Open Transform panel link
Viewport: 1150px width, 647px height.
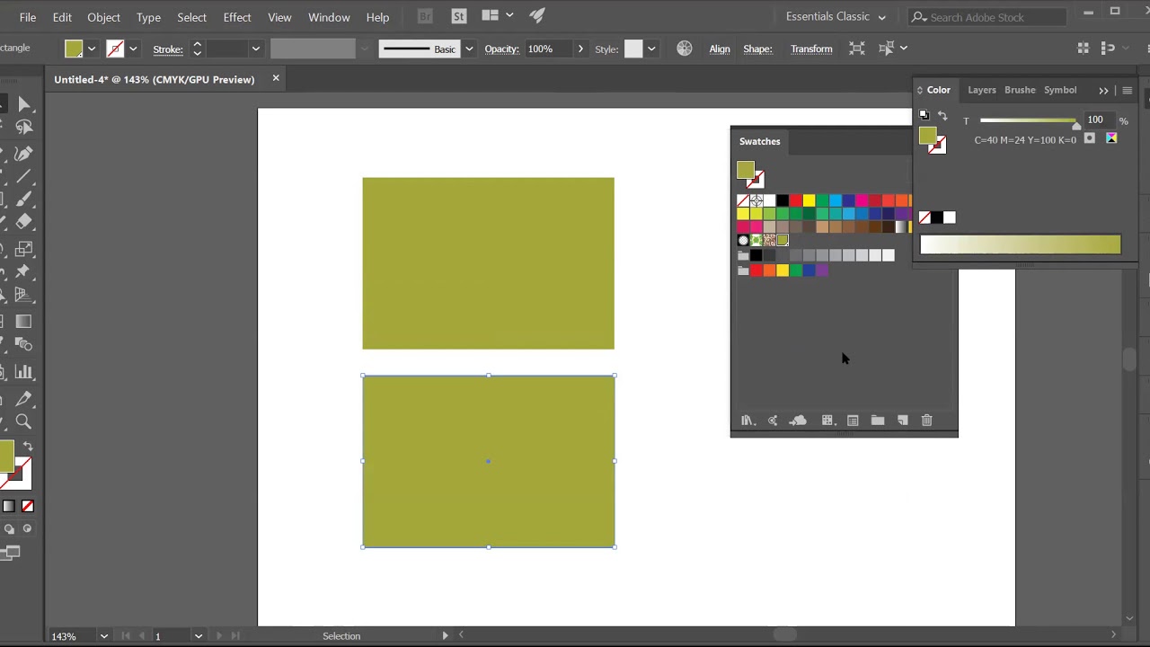click(811, 49)
